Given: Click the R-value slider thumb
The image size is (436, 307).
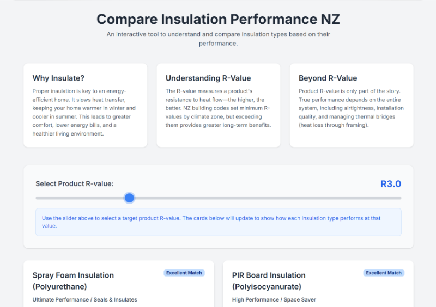Looking at the screenshot, I should pyautogui.click(x=129, y=198).
